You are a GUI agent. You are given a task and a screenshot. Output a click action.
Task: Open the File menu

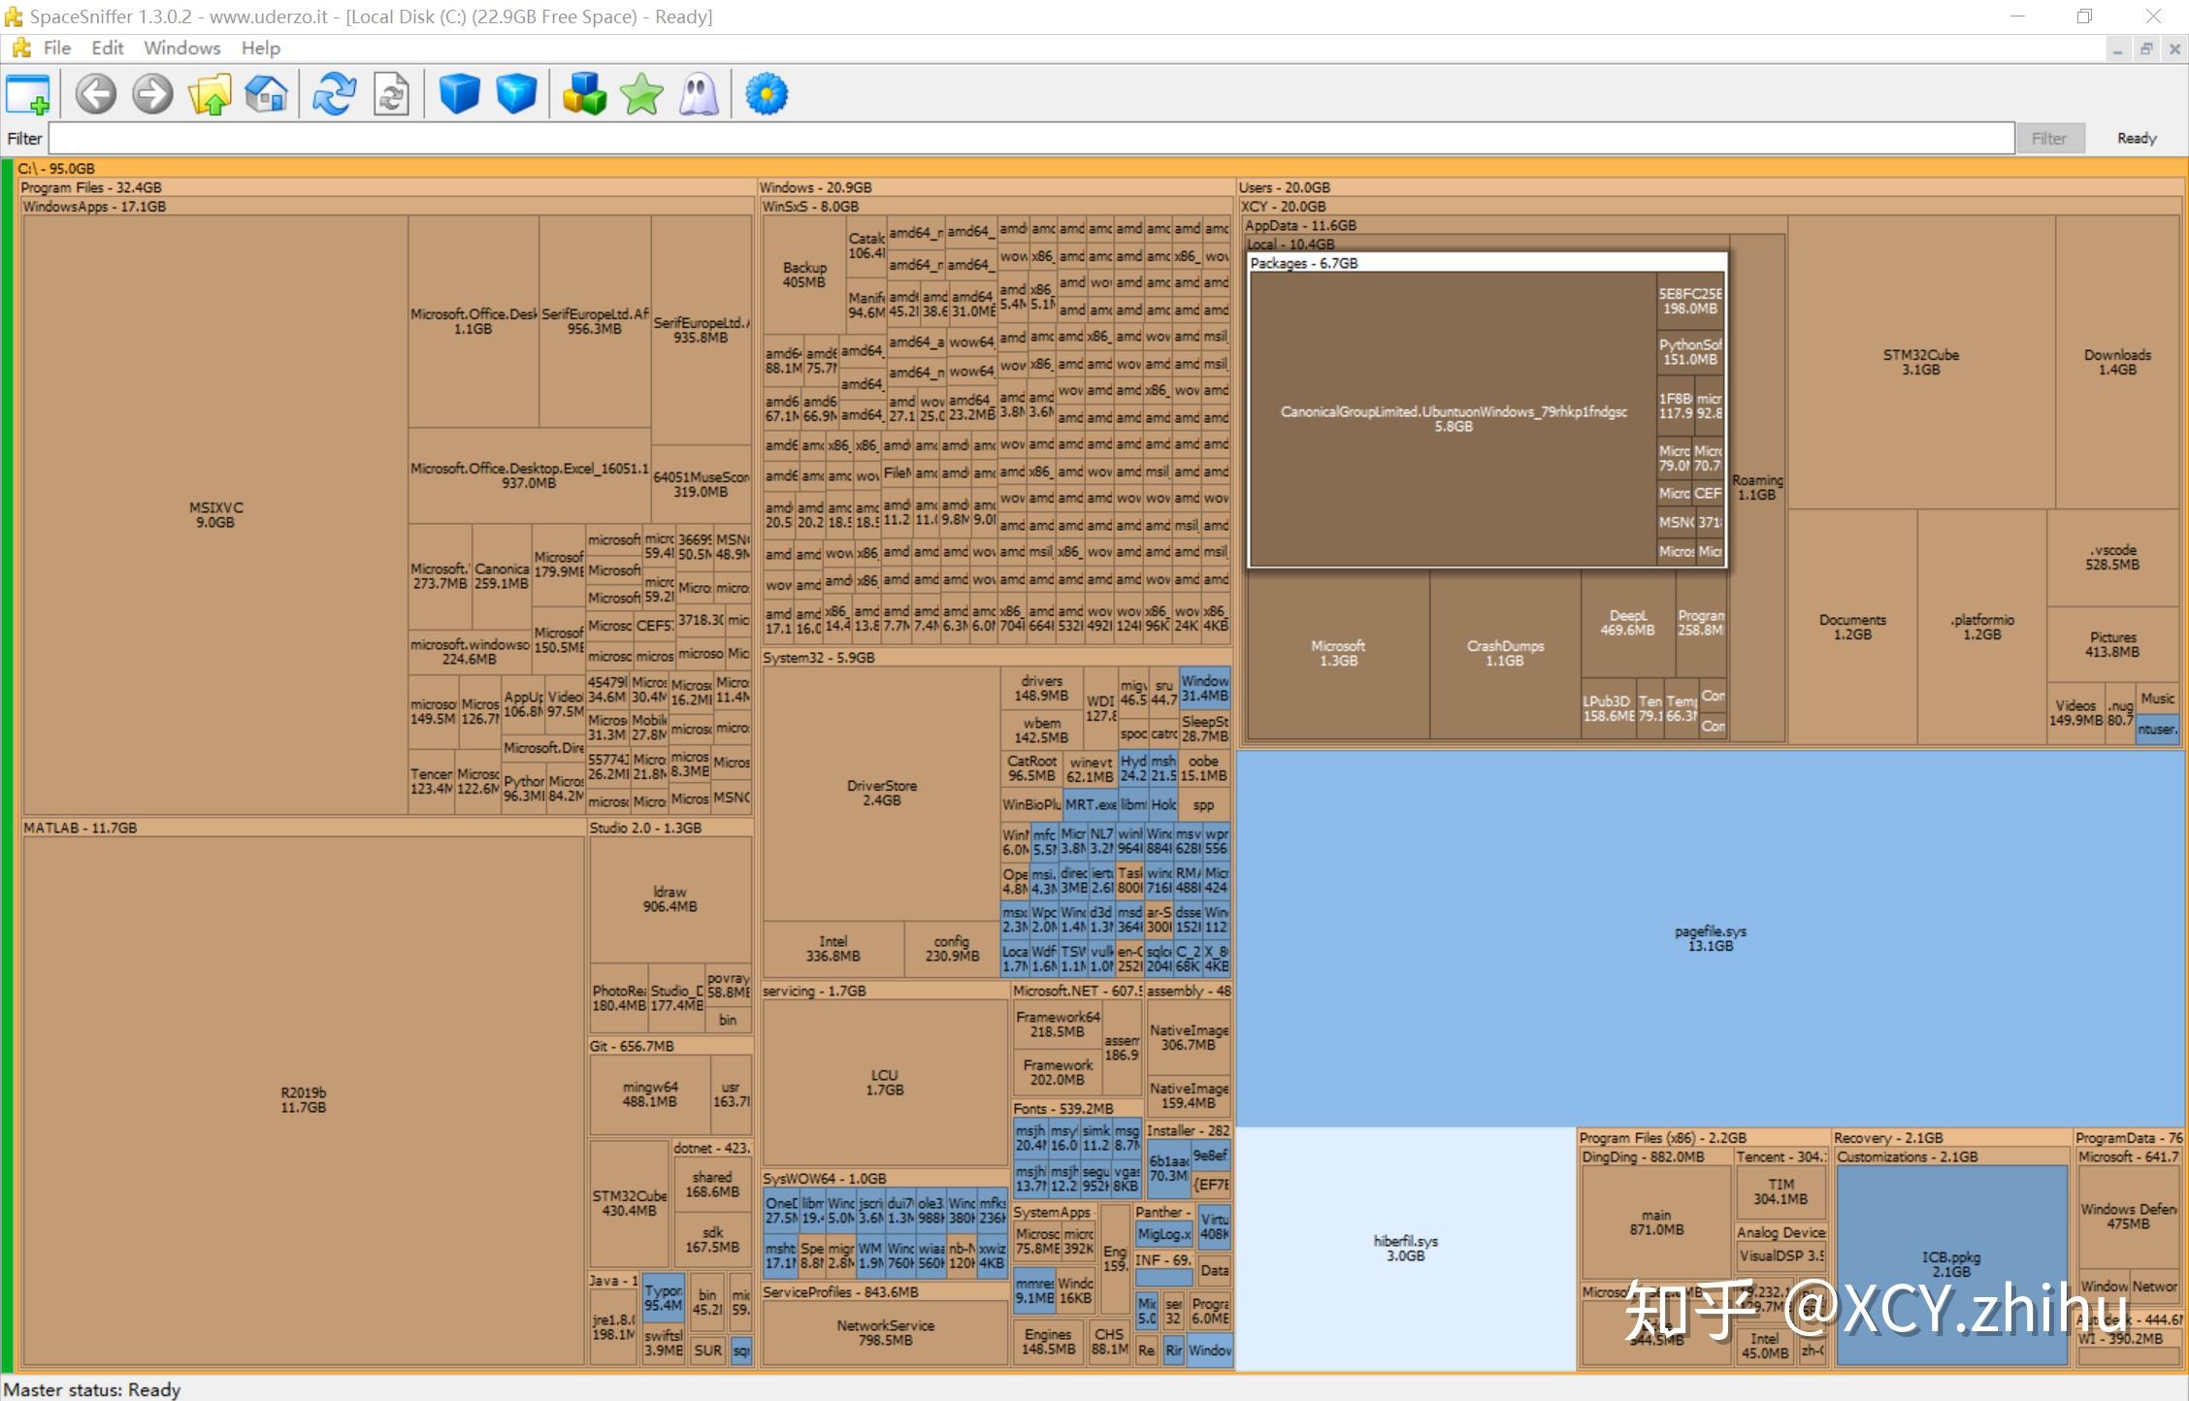pyautogui.click(x=57, y=48)
